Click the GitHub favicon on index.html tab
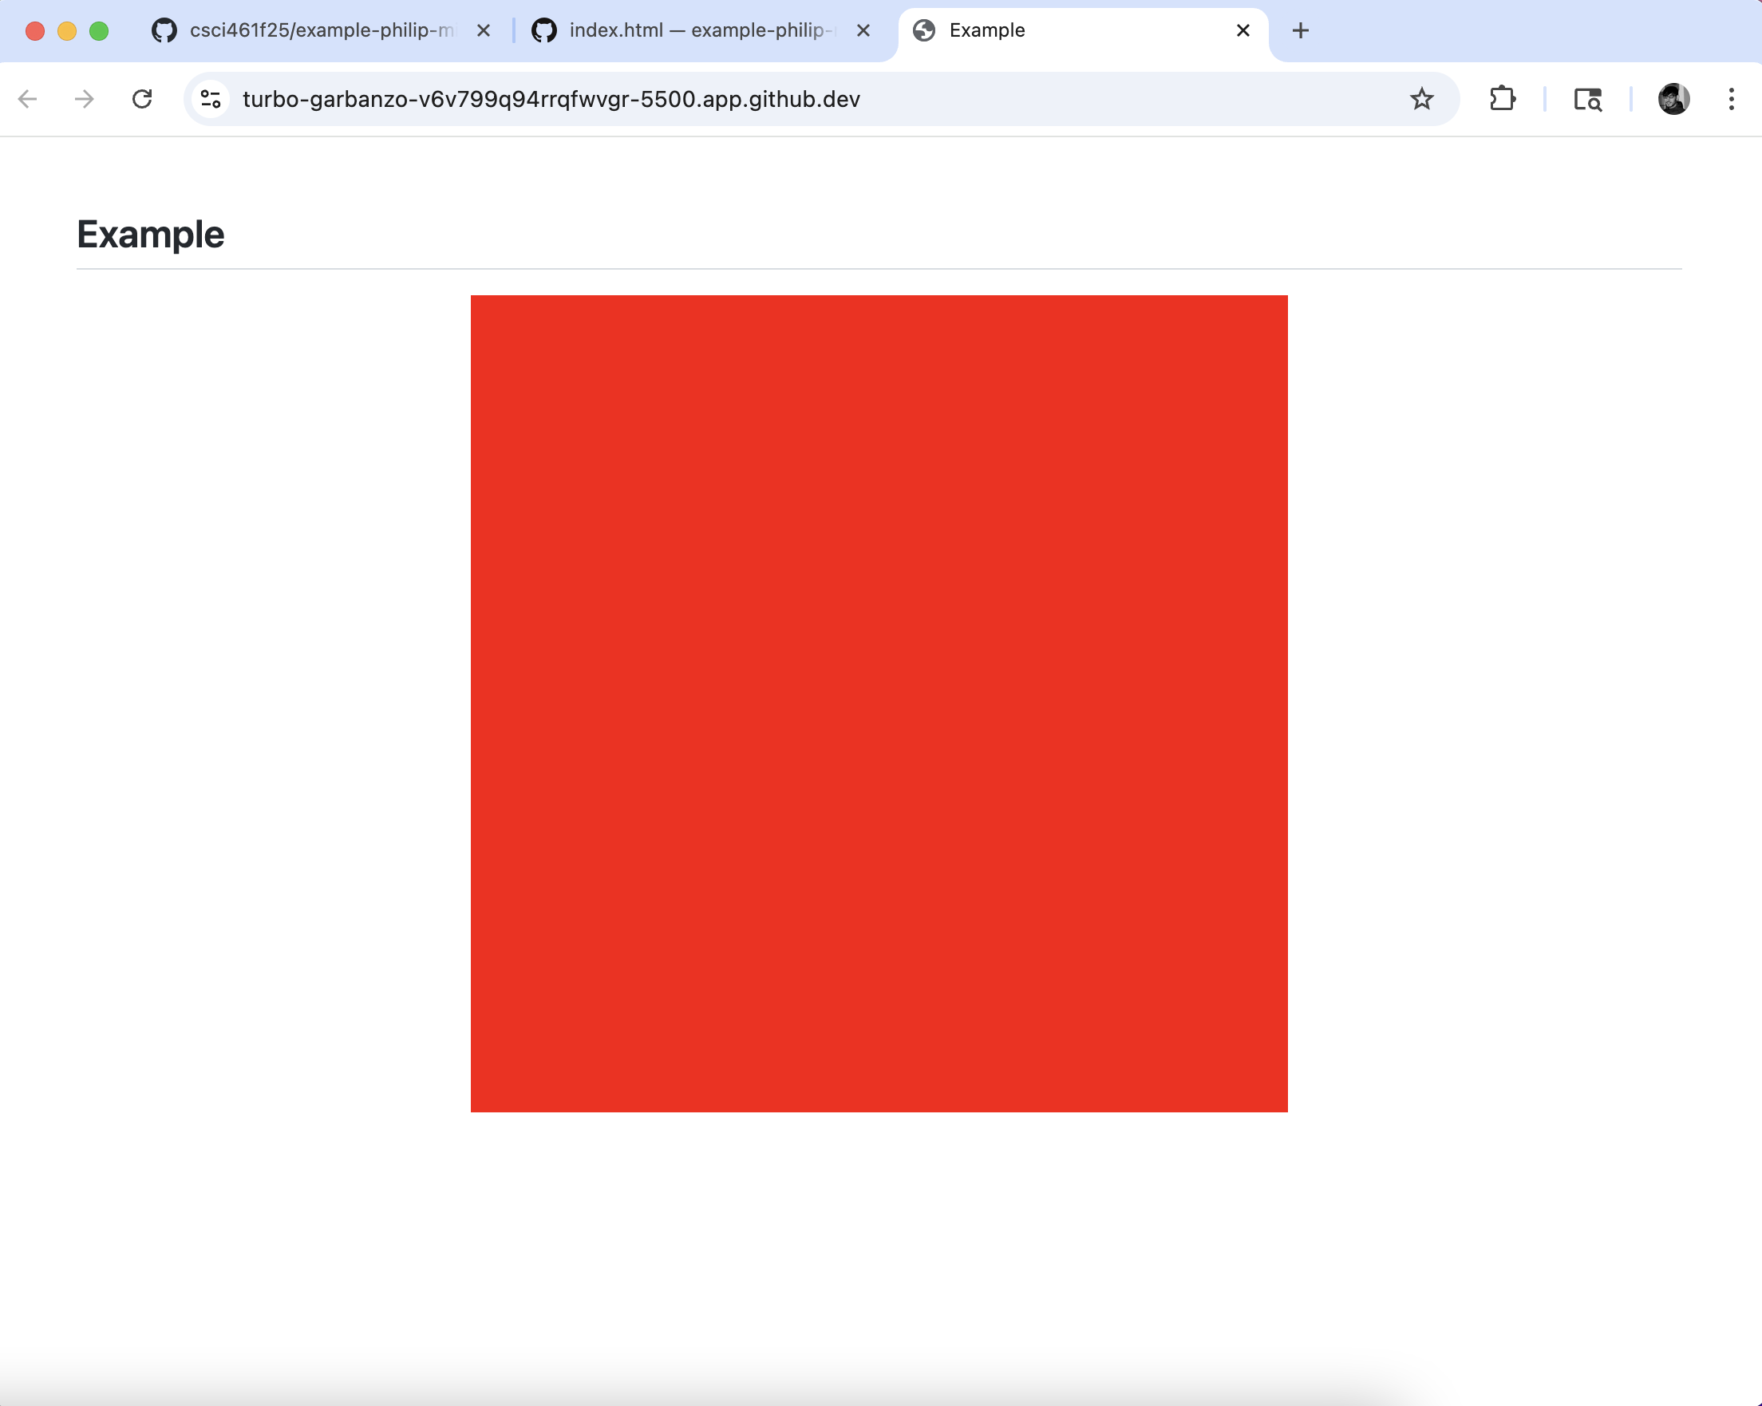This screenshot has width=1762, height=1406. click(544, 31)
